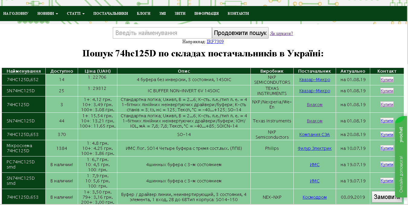Open supplier link Квазар-Мікро for 74HC125D,652
Viewport: 408px width, 205px height.
[314, 80]
